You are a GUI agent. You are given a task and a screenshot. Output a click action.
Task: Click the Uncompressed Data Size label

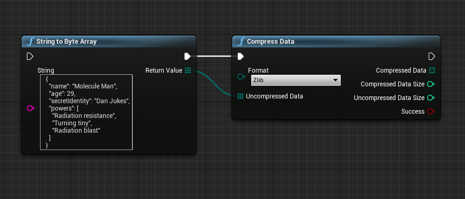(x=389, y=98)
